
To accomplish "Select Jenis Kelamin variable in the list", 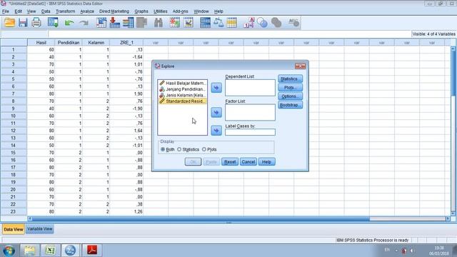I will pos(183,95).
